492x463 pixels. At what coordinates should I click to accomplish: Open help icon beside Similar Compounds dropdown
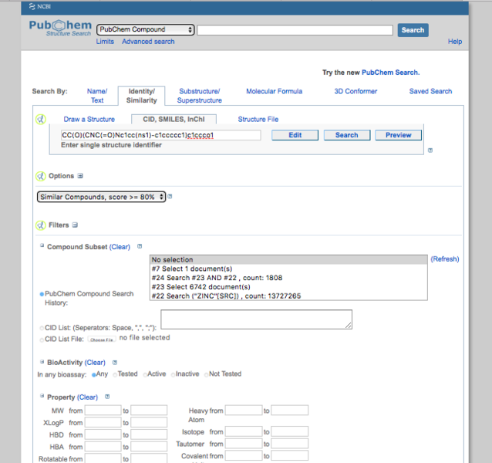[170, 197]
